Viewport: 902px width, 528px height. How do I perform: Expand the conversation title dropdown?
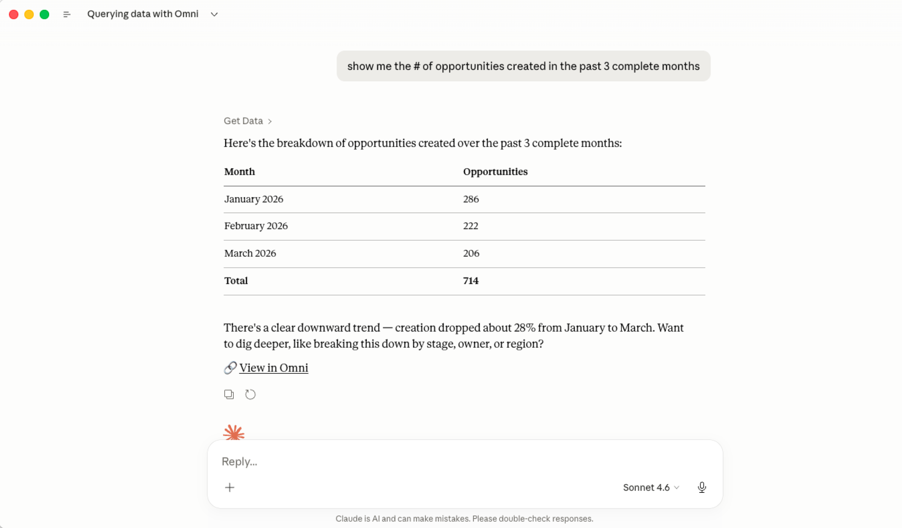(x=214, y=14)
